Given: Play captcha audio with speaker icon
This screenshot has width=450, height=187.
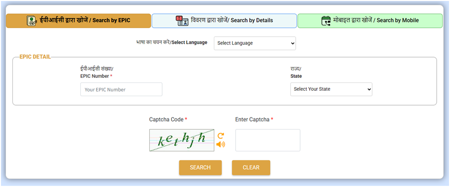Looking at the screenshot, I should [220, 144].
